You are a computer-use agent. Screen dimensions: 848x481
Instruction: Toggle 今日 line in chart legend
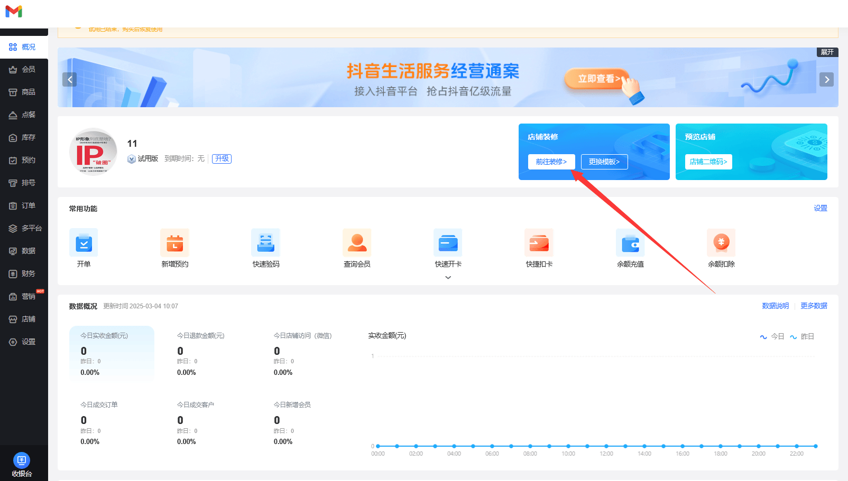click(772, 336)
